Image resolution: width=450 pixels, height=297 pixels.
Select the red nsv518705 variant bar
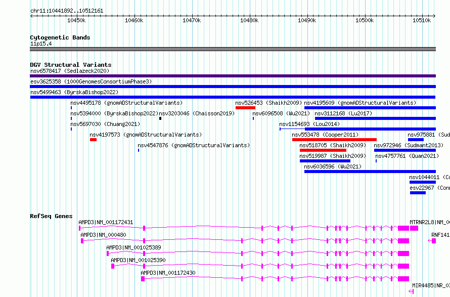point(323,150)
